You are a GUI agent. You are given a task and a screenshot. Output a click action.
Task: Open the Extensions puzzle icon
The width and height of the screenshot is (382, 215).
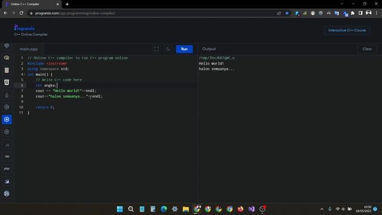pyautogui.click(x=353, y=13)
